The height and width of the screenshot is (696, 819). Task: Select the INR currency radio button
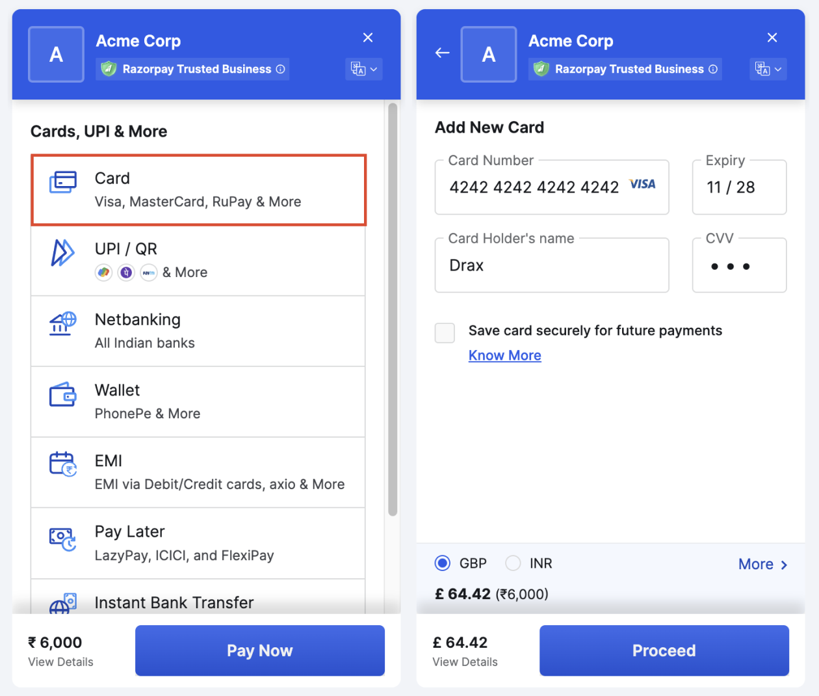[513, 563]
